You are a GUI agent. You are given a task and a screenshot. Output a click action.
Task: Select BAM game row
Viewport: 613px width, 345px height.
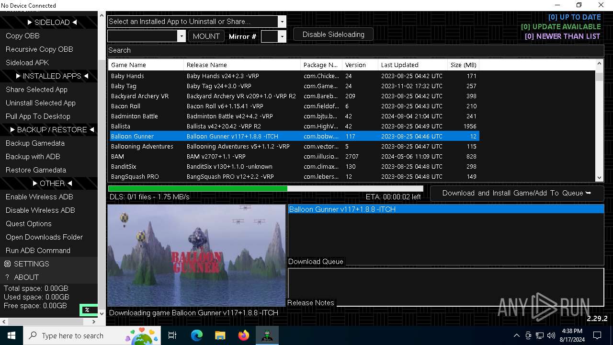point(294,157)
